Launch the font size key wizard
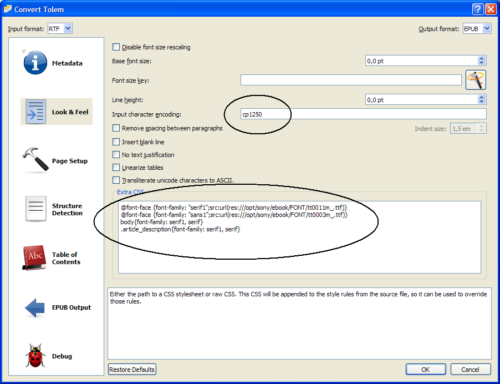This screenshot has height=384, width=500. coord(476,80)
